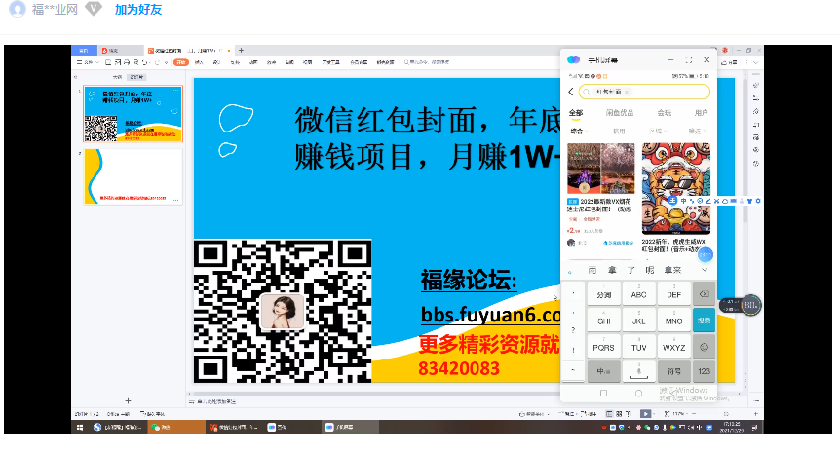Click the 信用 filter
Viewport: 840px width, 453px height.
tap(619, 132)
